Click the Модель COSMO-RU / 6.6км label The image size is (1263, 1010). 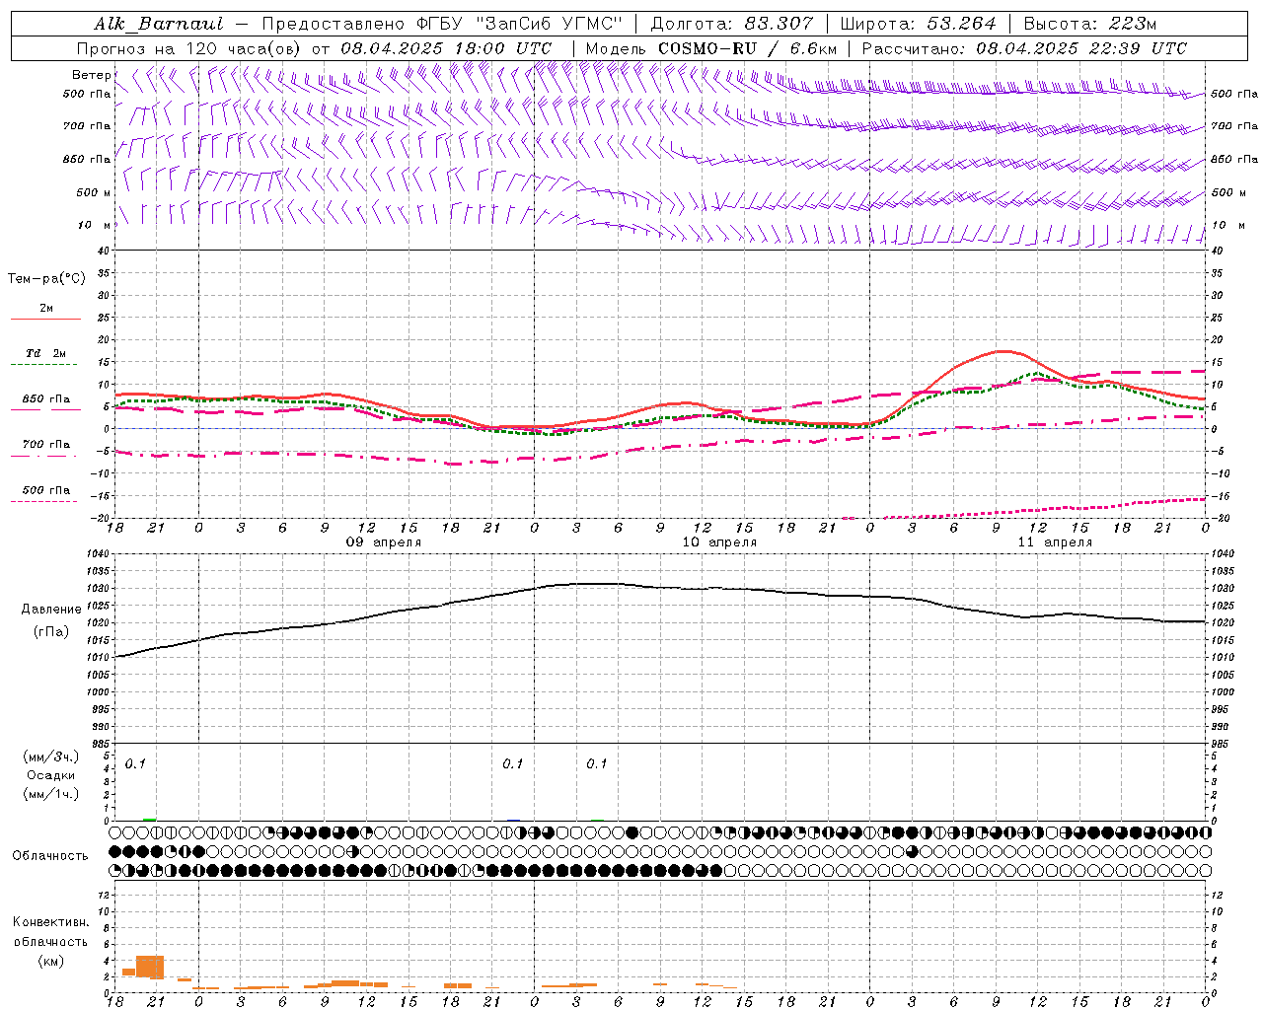point(711,48)
